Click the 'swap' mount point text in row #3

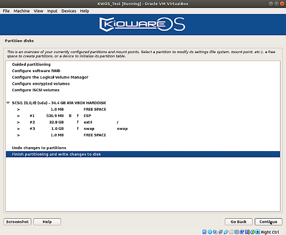coord(122,128)
